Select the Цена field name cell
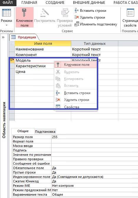Screen dimensions: 138x198 point(34,72)
